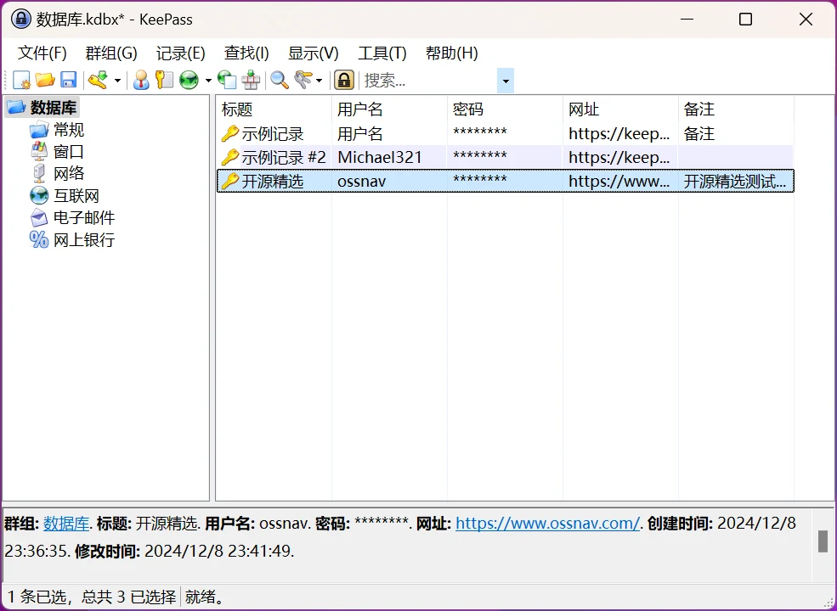
Task: Save the database with the floppy disk icon
Action: 68,81
